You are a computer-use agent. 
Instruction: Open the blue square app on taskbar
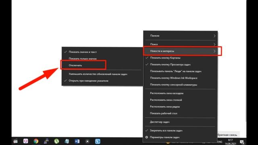click(98, 141)
